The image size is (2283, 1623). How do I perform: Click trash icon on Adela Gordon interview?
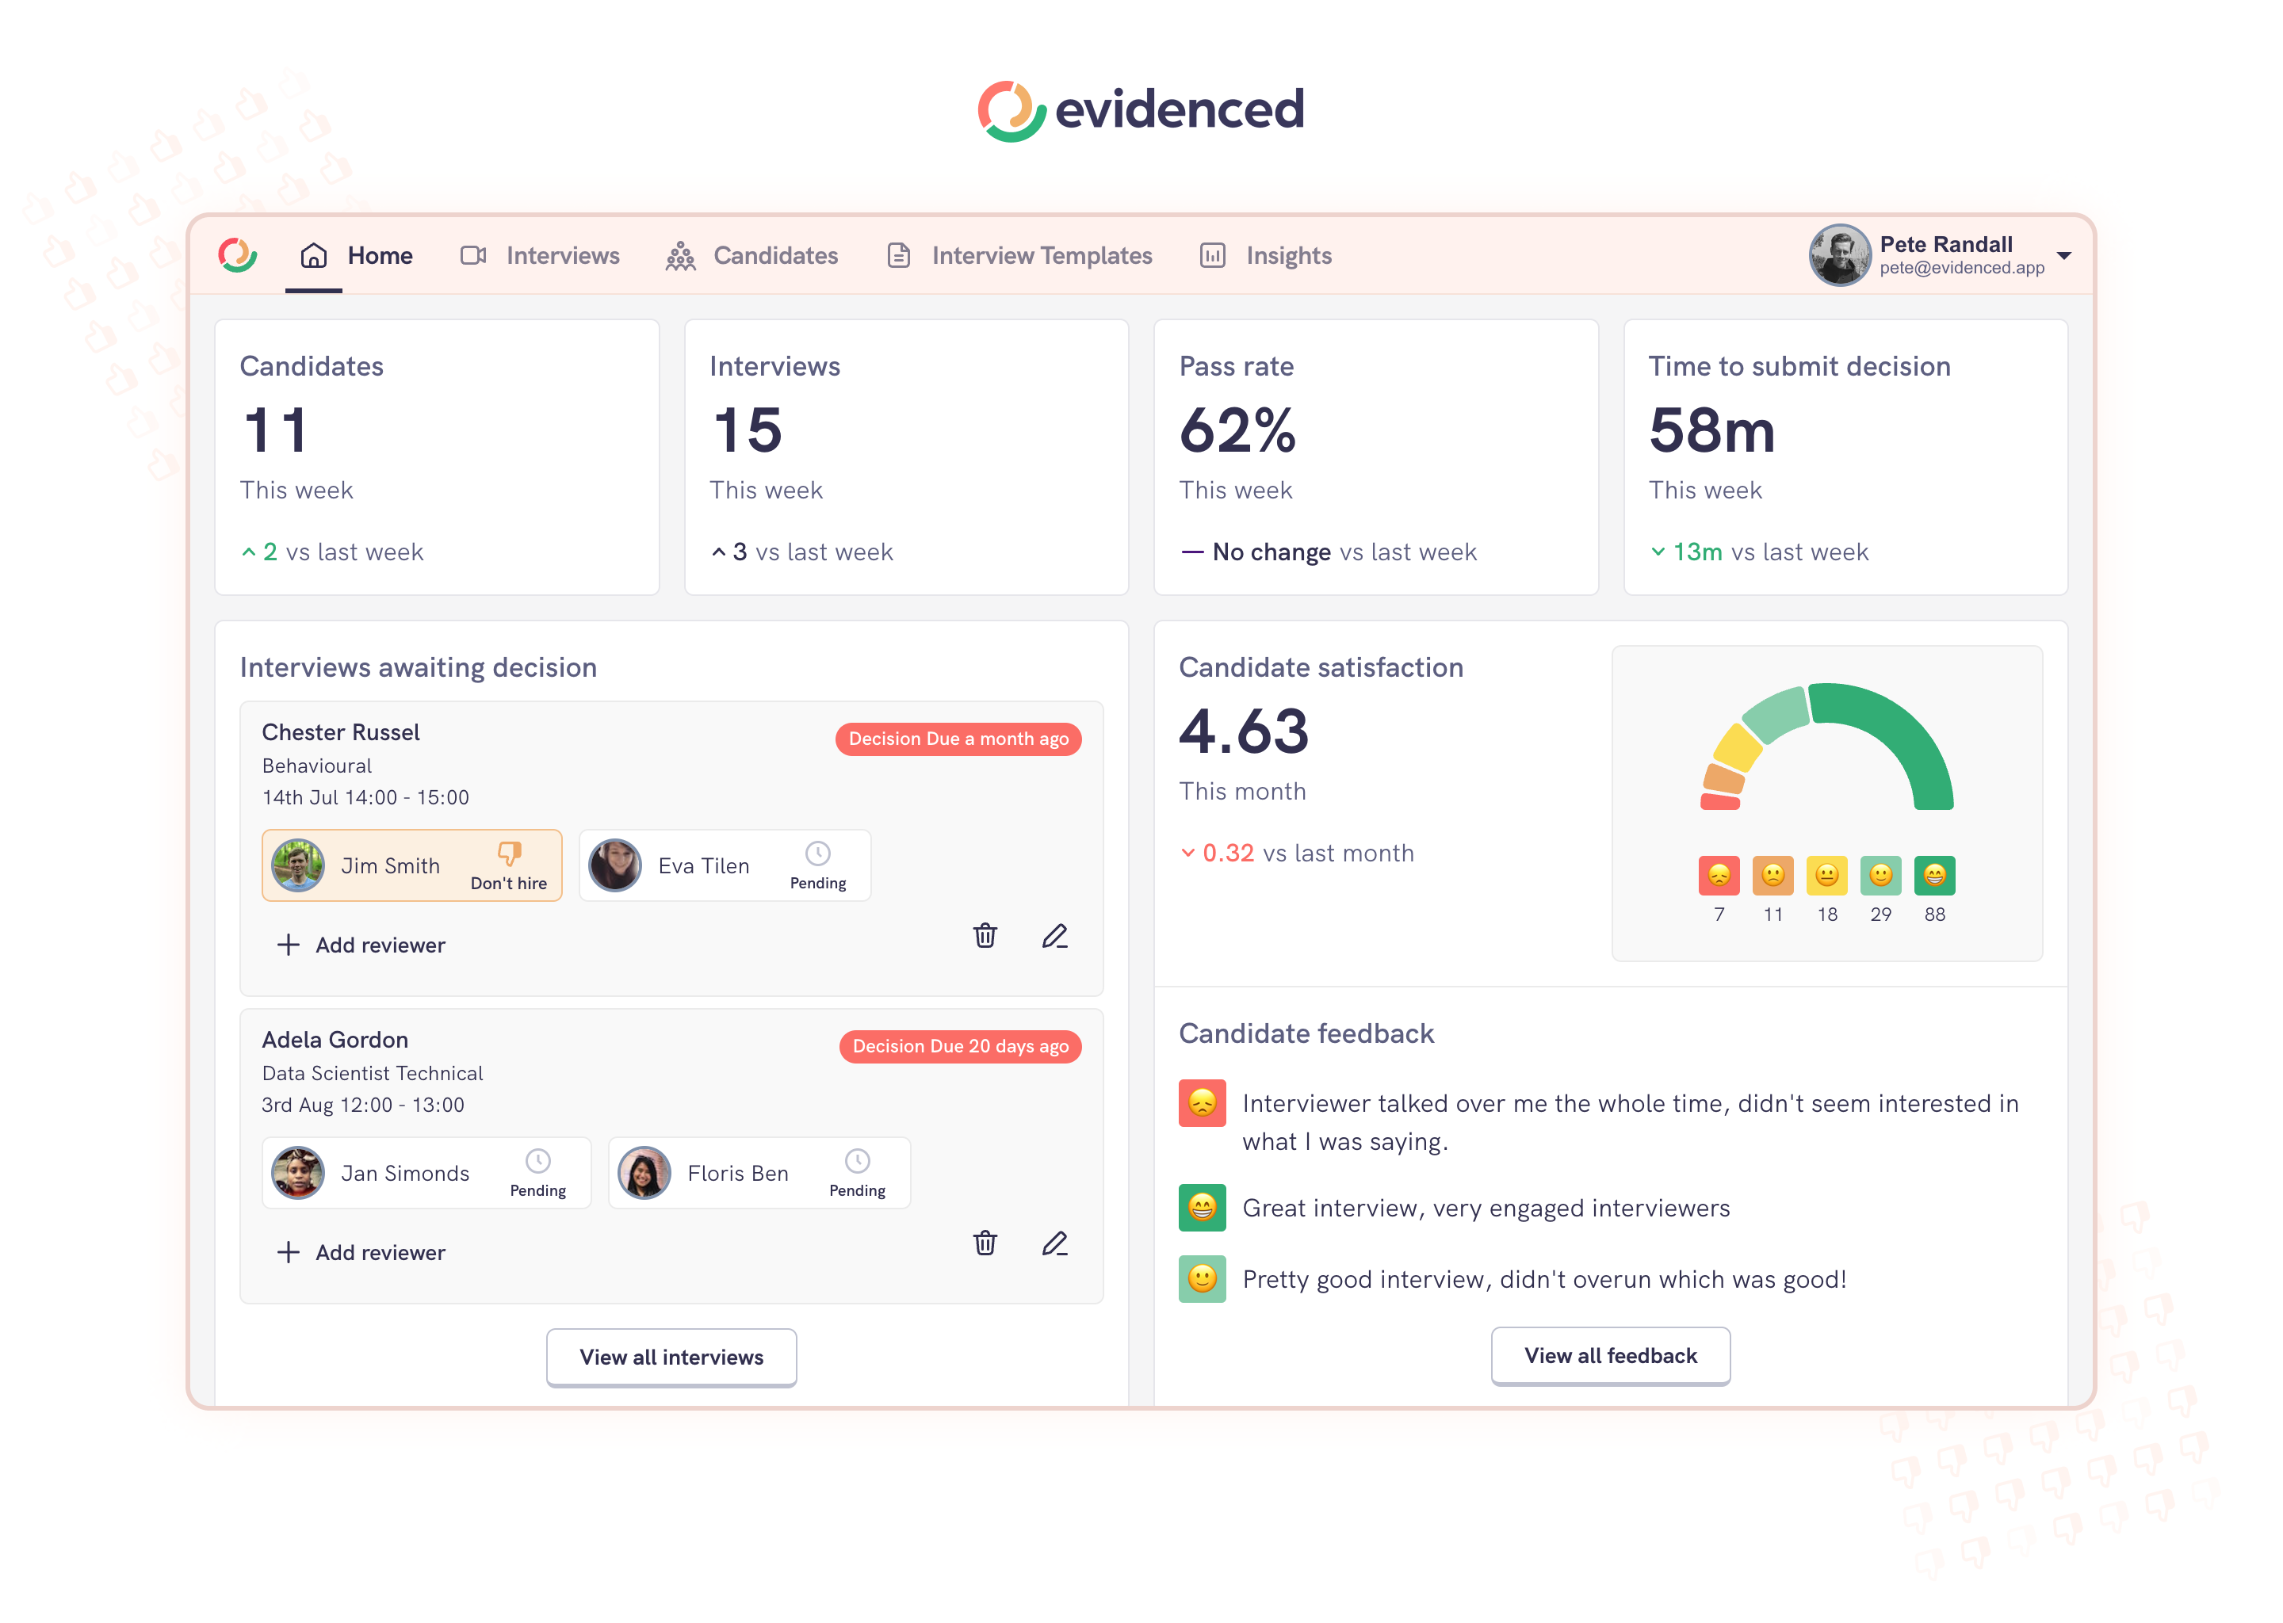click(x=985, y=1243)
